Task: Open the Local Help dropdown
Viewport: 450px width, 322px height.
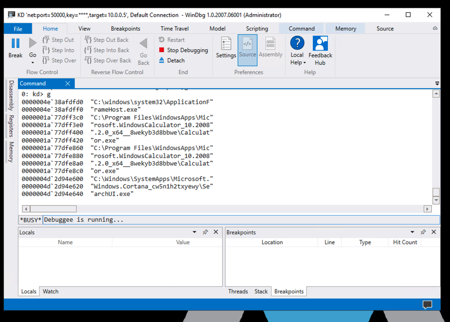Action: click(298, 51)
